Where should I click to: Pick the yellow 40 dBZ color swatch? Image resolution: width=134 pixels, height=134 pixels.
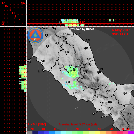coord(97,132)
